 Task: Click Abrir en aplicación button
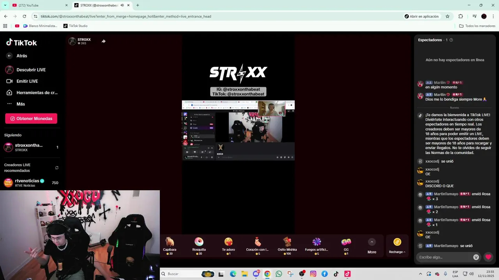tap(421, 16)
